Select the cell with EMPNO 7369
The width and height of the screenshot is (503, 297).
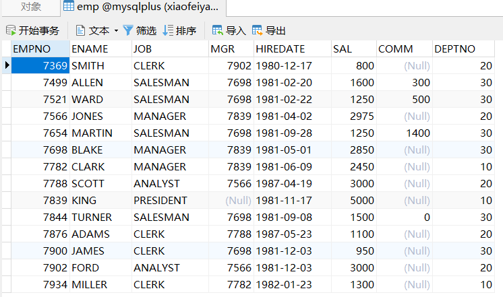[40, 65]
